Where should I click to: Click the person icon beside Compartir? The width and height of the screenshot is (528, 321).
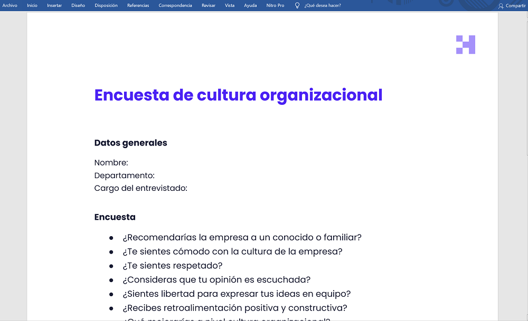502,5
